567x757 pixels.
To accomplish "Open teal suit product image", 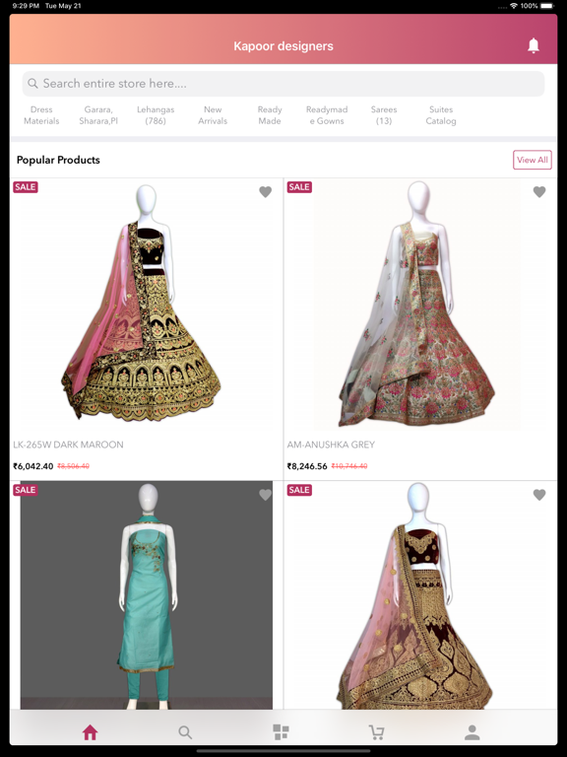I will 146,594.
